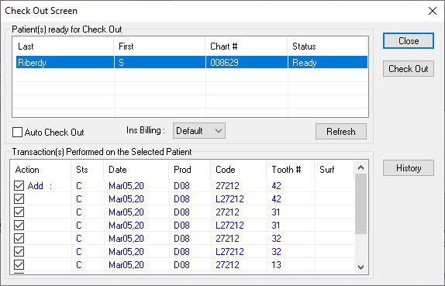The width and height of the screenshot is (445, 286).
Task: Uncheck the checkbox for 27212 tooth 31
Action: [x=19, y=212]
